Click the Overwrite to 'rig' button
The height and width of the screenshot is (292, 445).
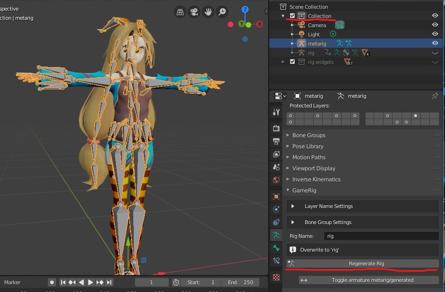(362, 250)
